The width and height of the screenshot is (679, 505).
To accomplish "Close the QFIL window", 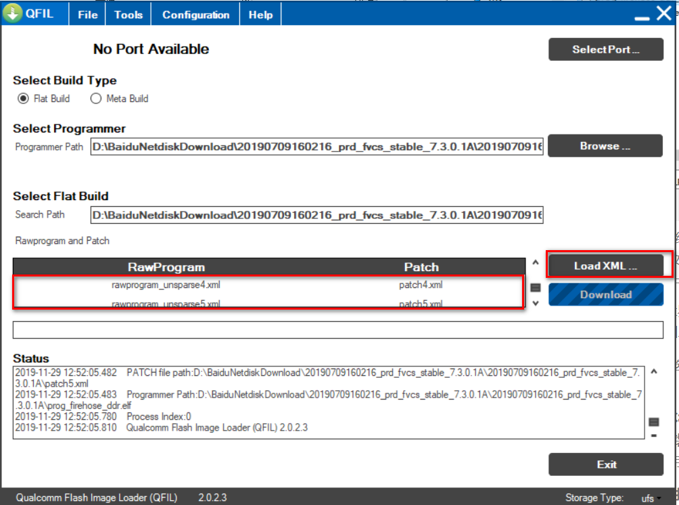I will coord(664,13).
